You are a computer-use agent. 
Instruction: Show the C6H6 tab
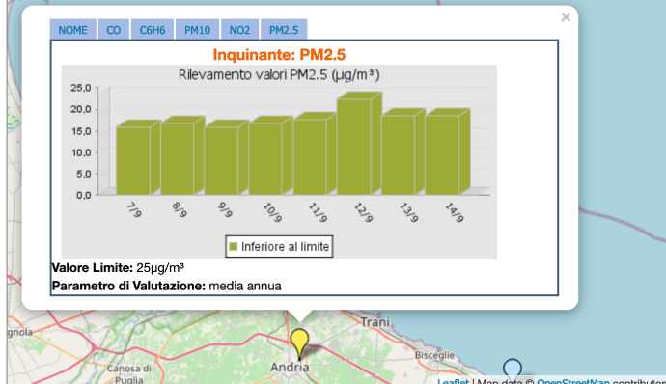click(x=153, y=30)
